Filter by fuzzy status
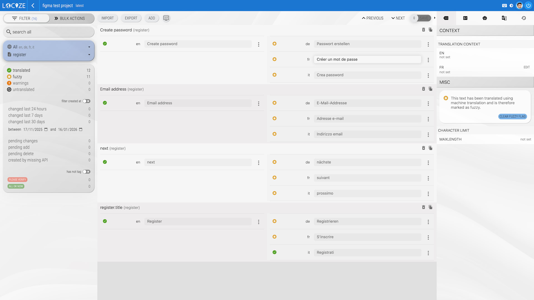This screenshot has width=534, height=300. (x=17, y=77)
